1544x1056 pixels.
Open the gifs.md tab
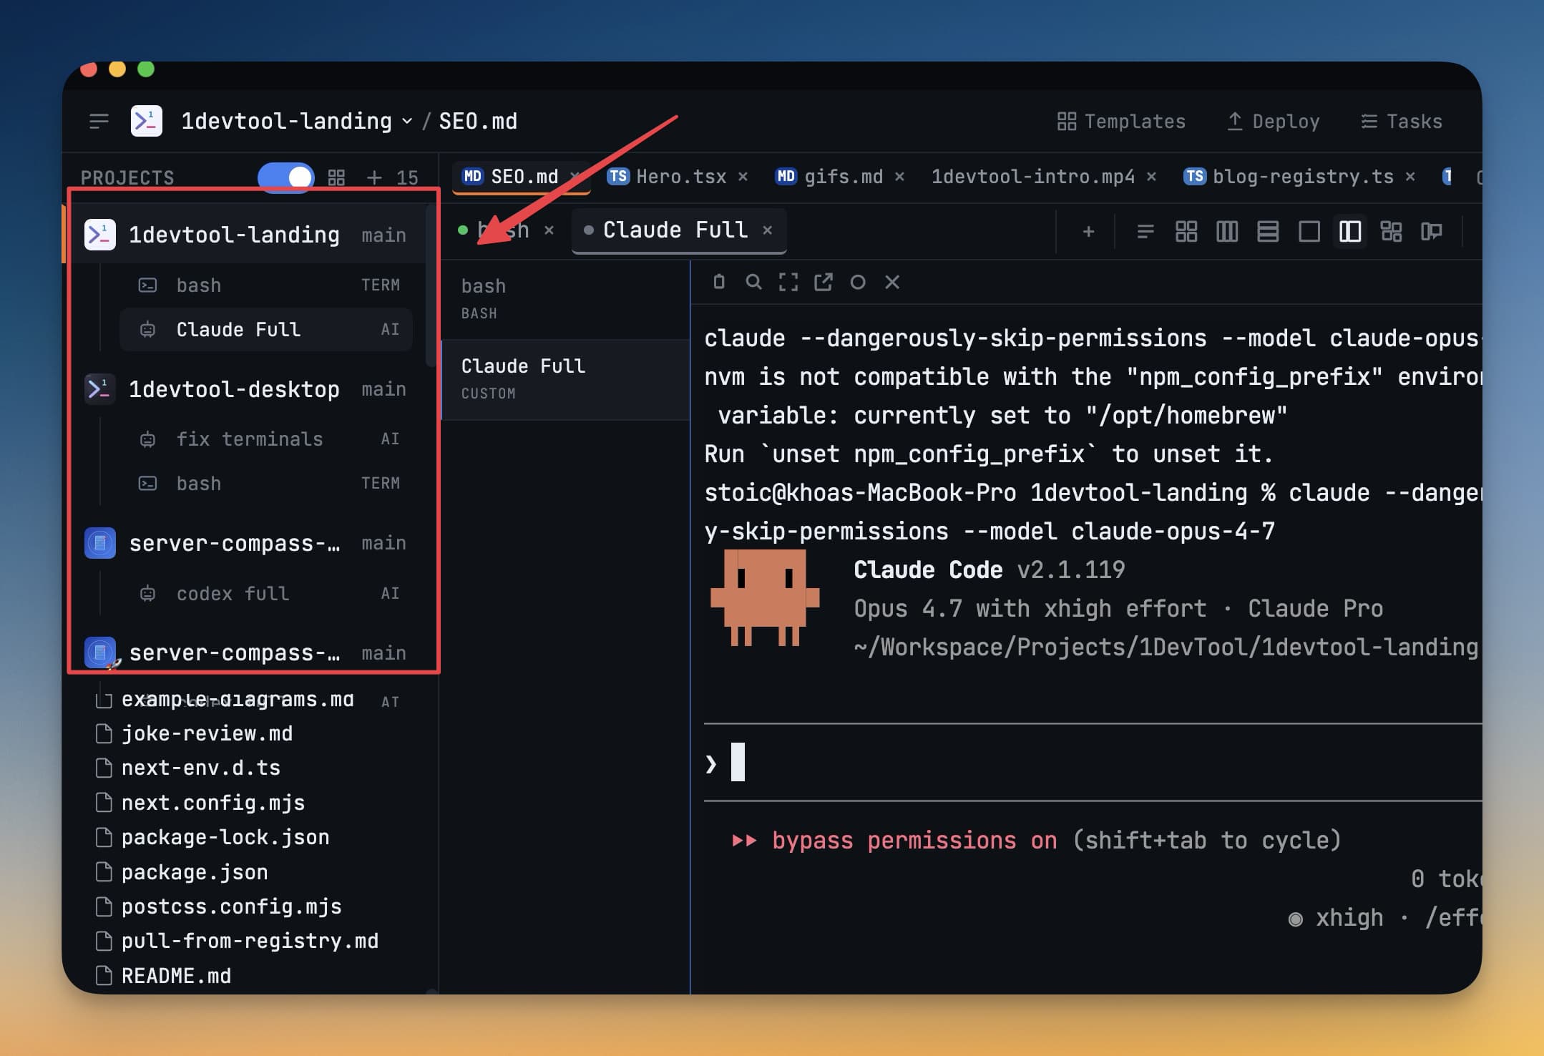coord(829,177)
